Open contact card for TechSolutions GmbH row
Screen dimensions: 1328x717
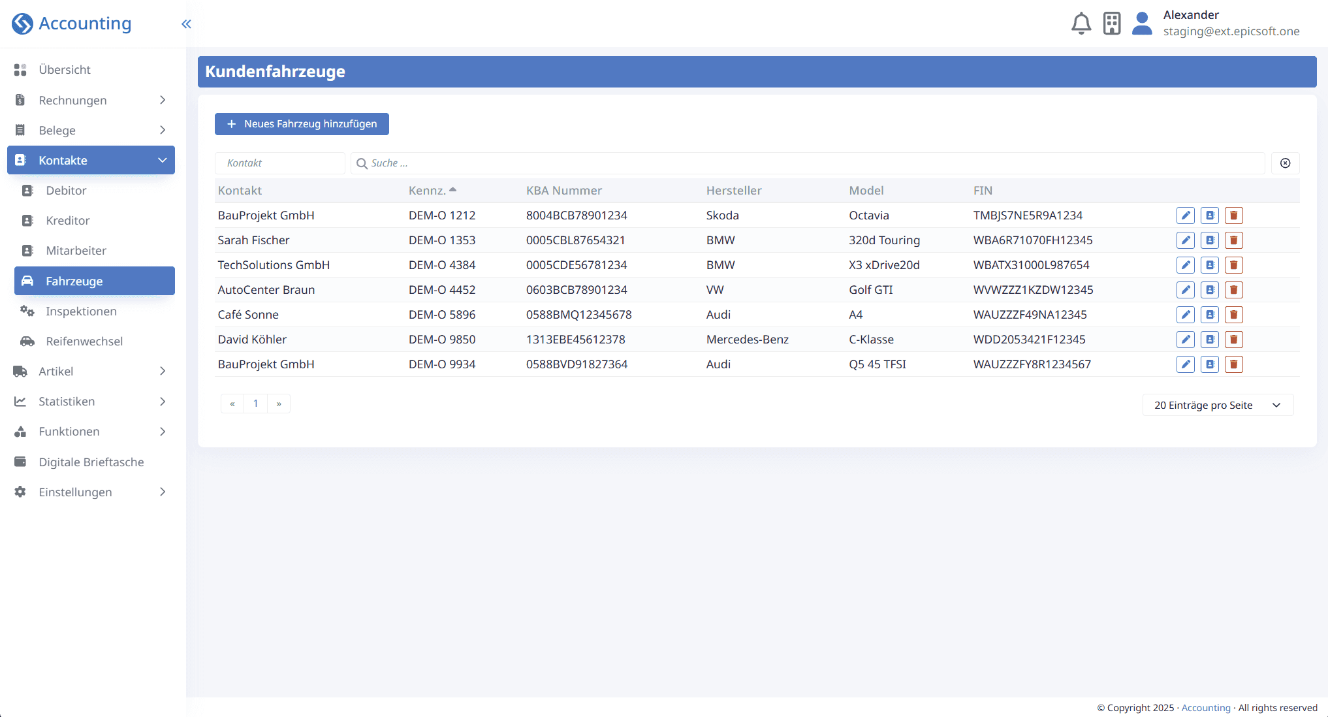click(x=1210, y=265)
